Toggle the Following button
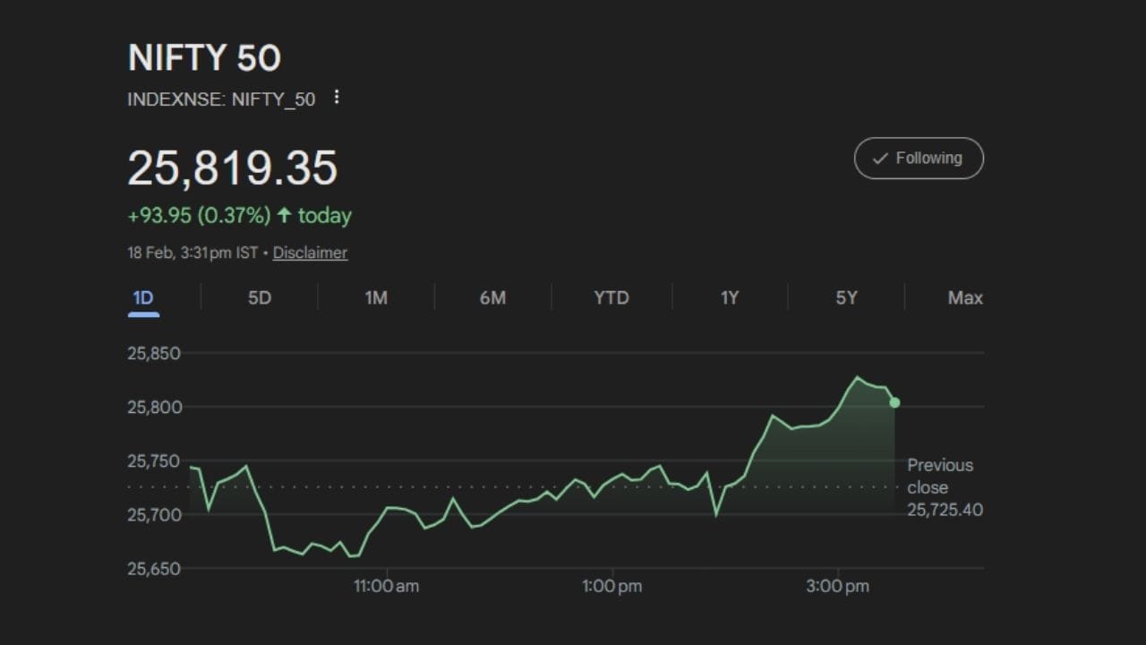Image resolution: width=1146 pixels, height=645 pixels. point(919,159)
